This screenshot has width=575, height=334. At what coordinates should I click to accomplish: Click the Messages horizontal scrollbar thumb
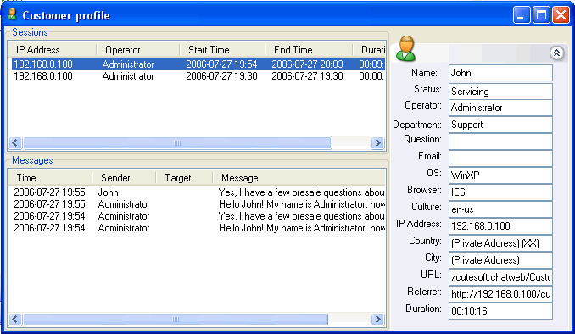click(176, 319)
